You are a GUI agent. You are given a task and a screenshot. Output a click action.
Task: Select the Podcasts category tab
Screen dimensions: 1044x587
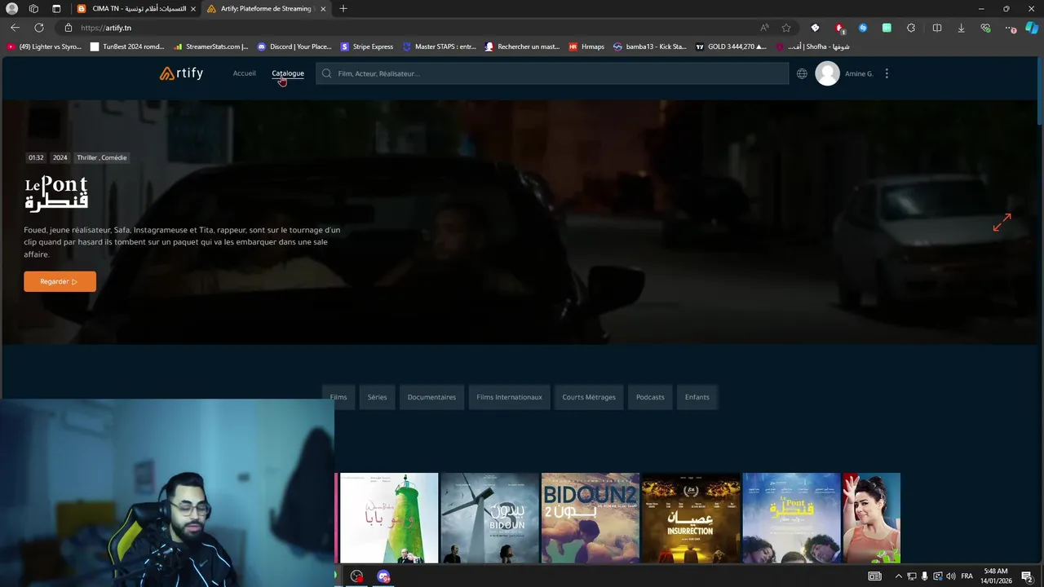click(650, 397)
